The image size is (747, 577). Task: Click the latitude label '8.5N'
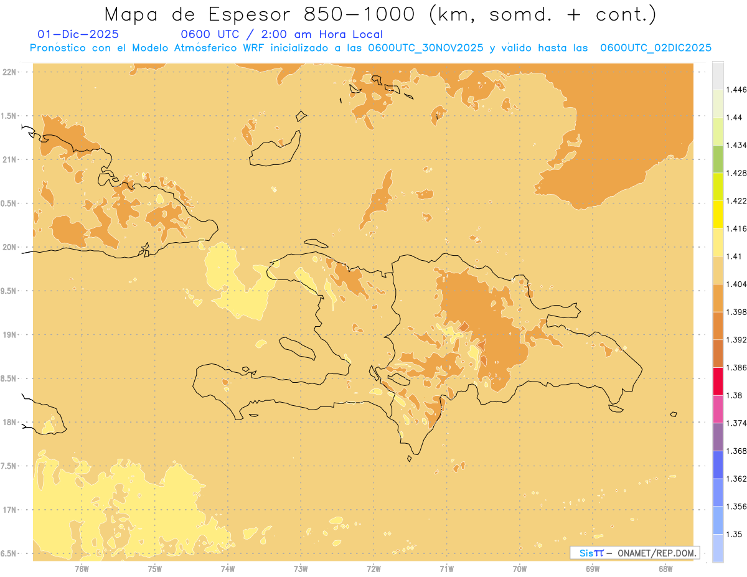[9, 378]
